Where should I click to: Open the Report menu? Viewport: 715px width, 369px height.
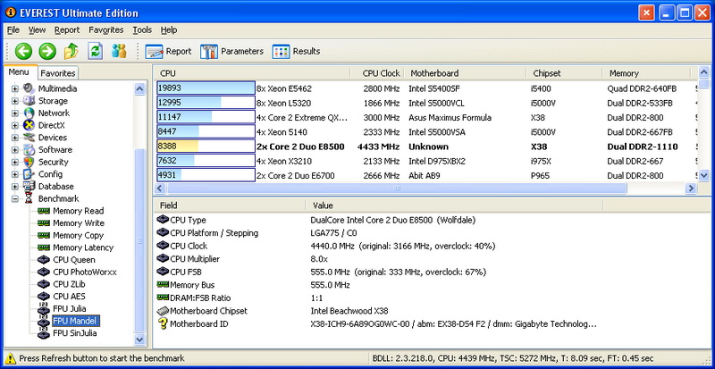[x=67, y=30]
